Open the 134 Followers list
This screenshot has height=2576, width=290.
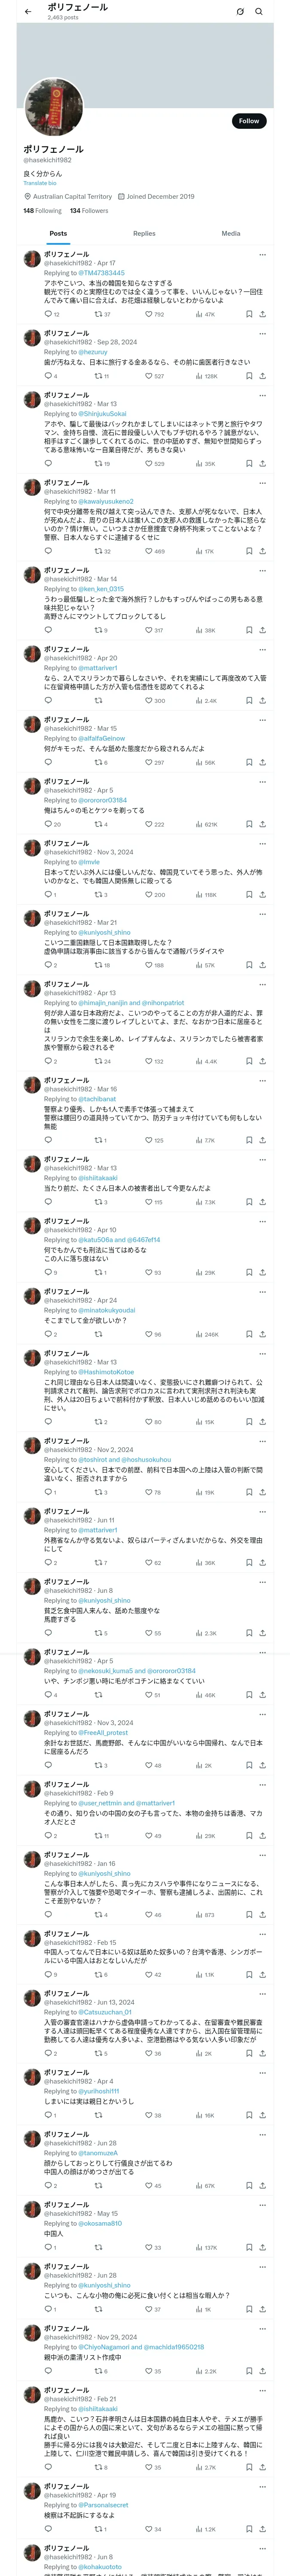pyautogui.click(x=89, y=211)
